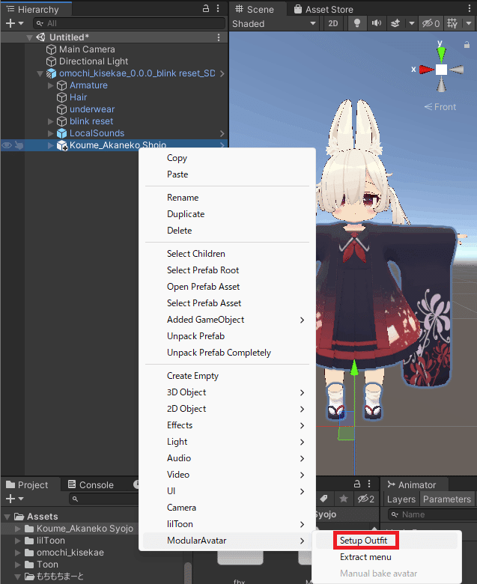Open the 3D Object submenu
Screen dimensions: 477x584
[x=227, y=392]
